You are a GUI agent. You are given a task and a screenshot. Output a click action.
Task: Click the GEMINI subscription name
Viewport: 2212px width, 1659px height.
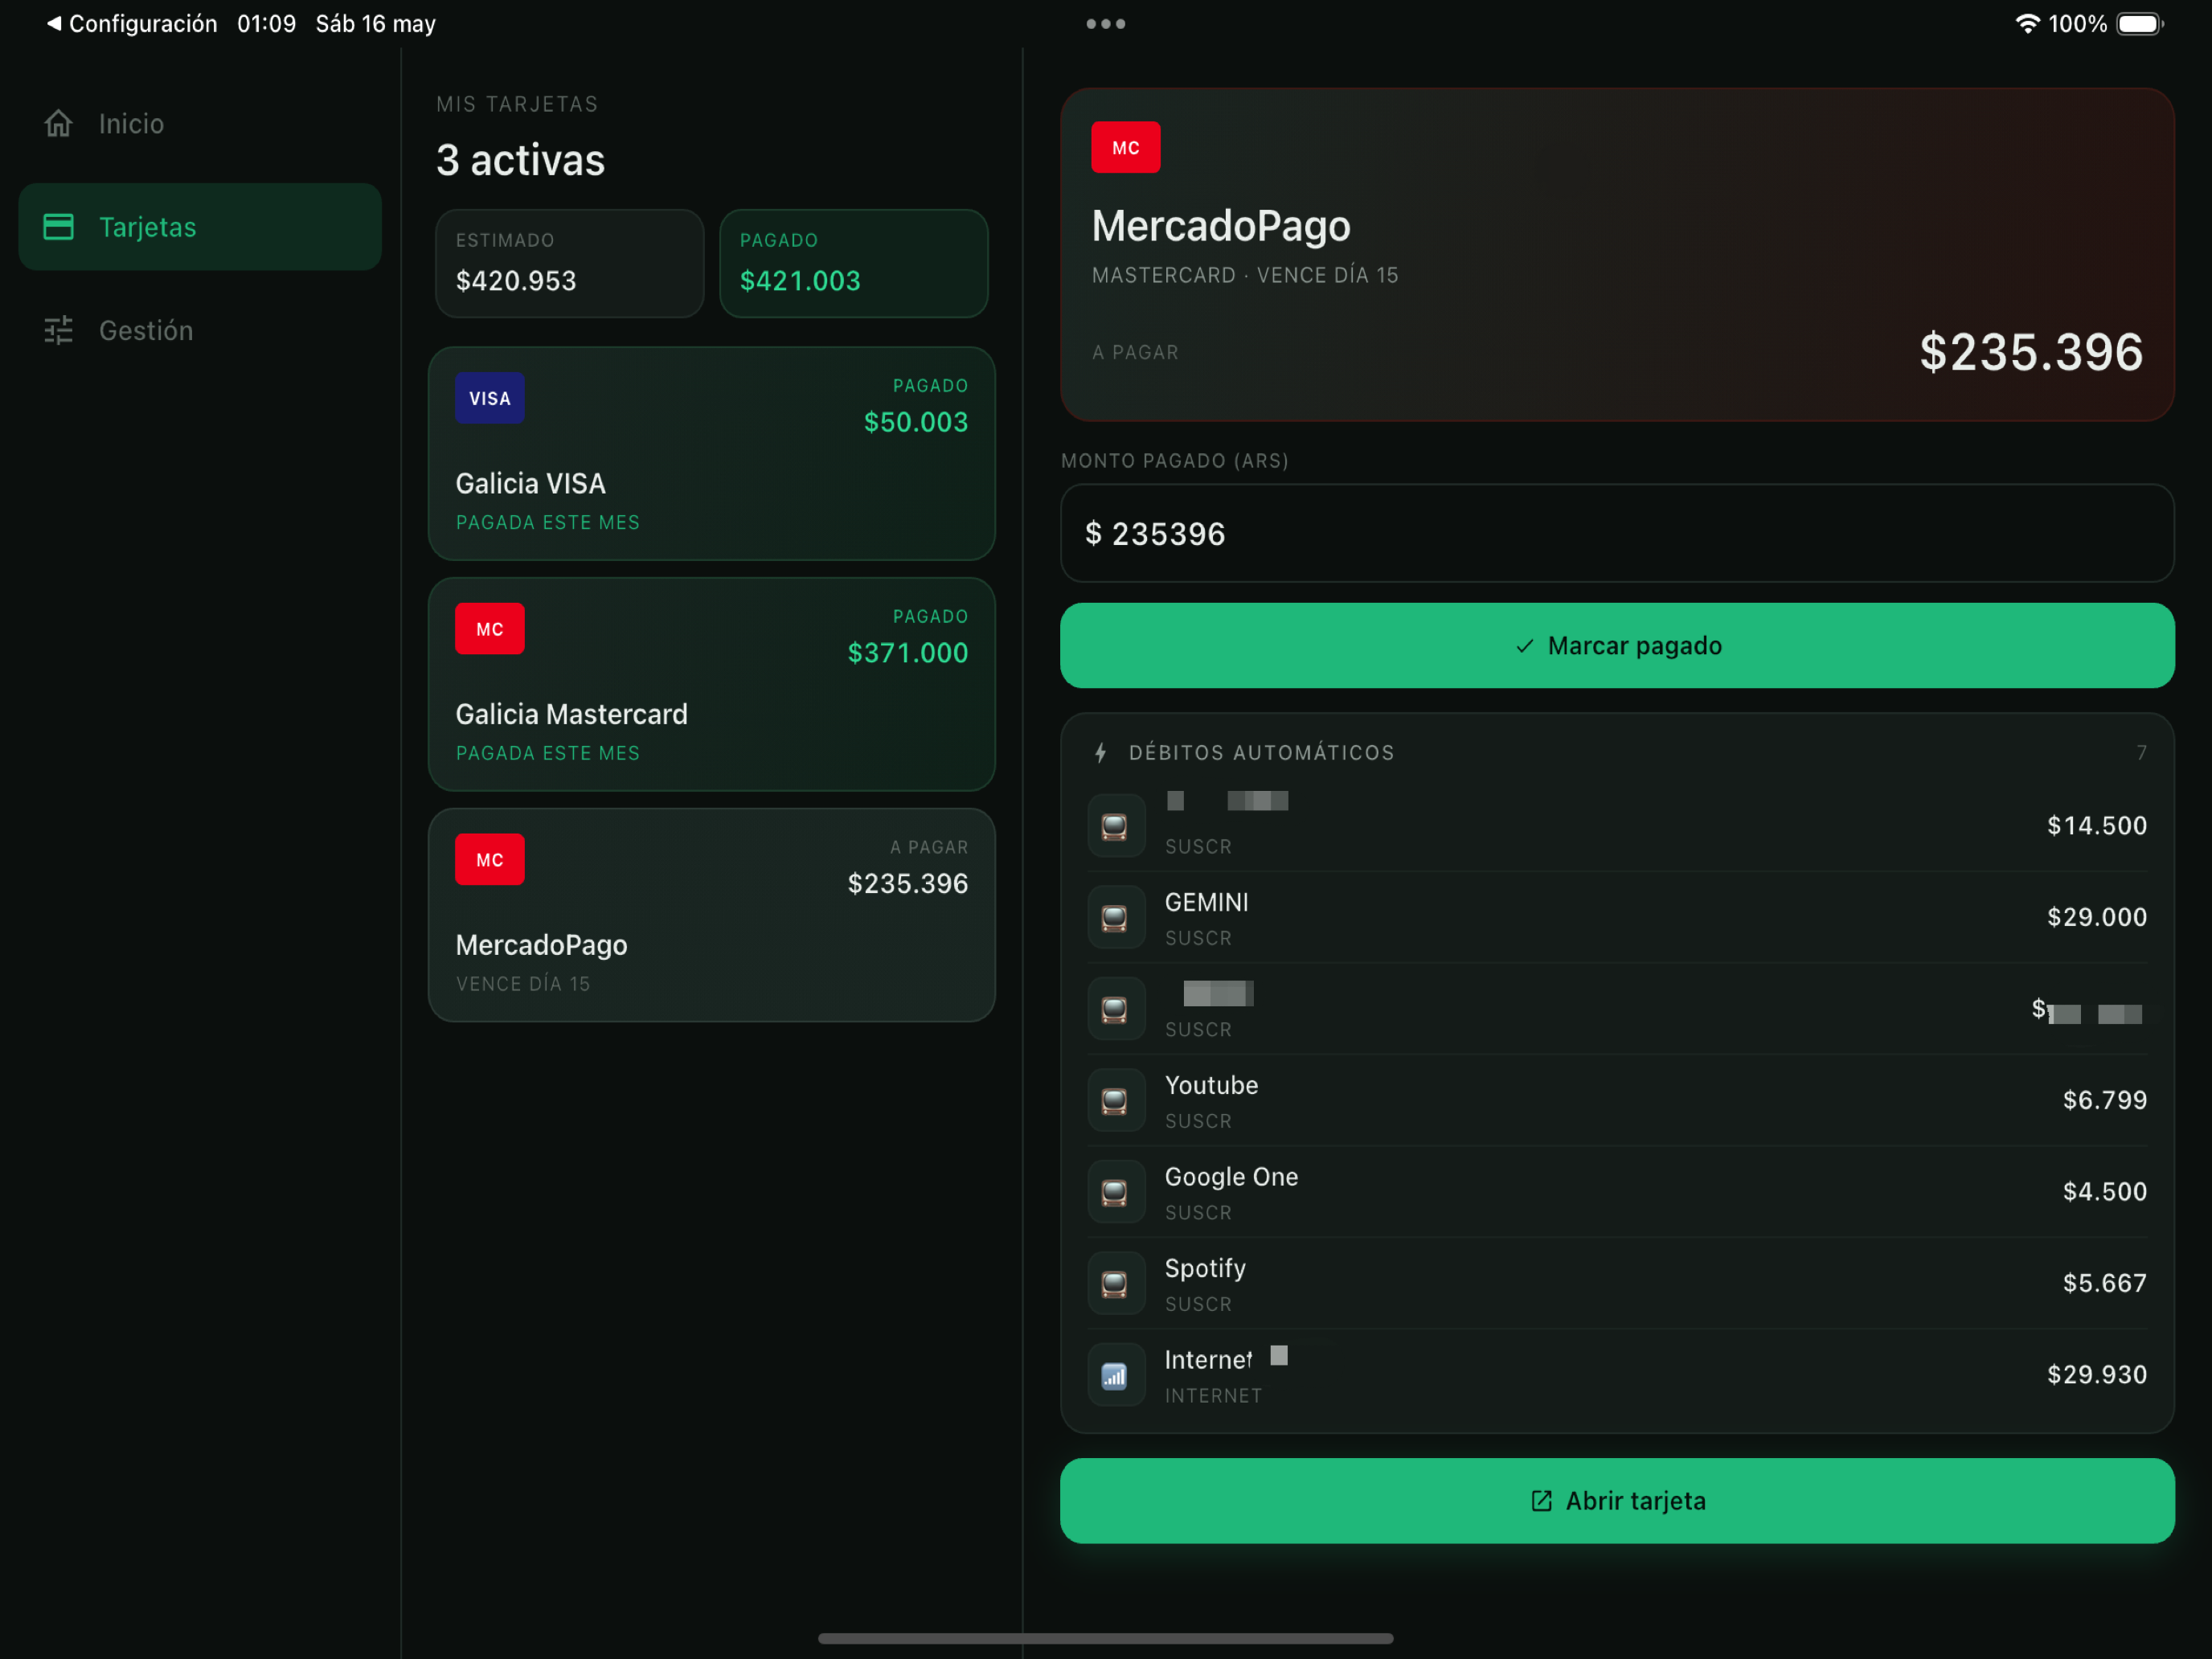[1206, 903]
